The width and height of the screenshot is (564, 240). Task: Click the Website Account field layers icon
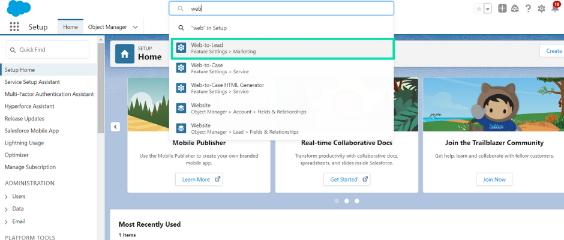(181, 109)
